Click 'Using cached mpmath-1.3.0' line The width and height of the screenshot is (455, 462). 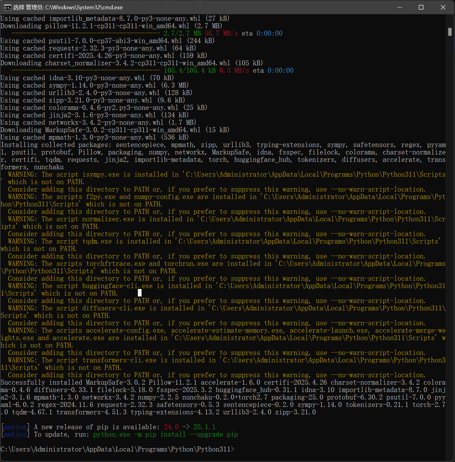click(95, 137)
